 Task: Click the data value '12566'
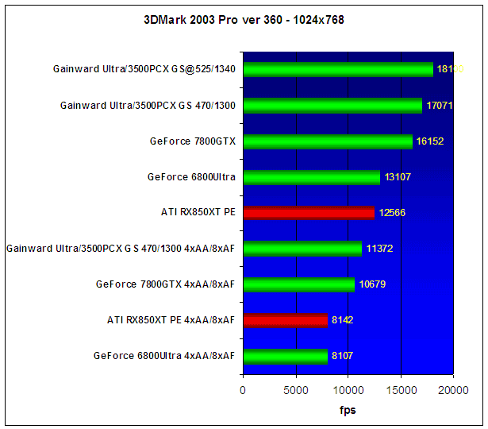click(392, 213)
